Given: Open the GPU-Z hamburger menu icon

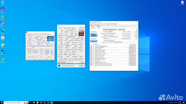Looking at the screenshot, I should [84, 28].
